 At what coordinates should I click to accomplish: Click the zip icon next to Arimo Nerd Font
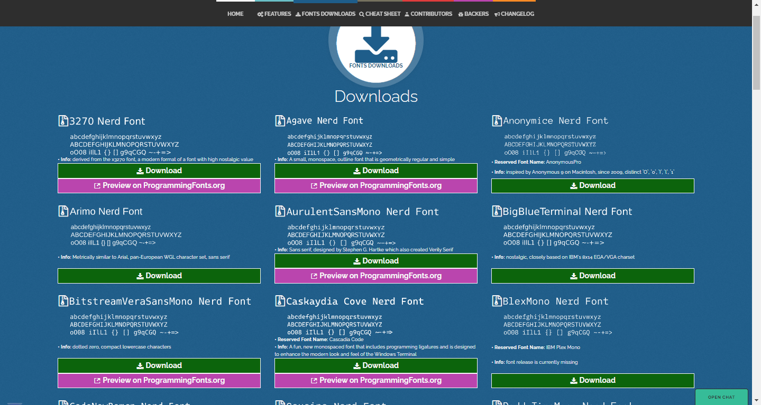coord(63,211)
